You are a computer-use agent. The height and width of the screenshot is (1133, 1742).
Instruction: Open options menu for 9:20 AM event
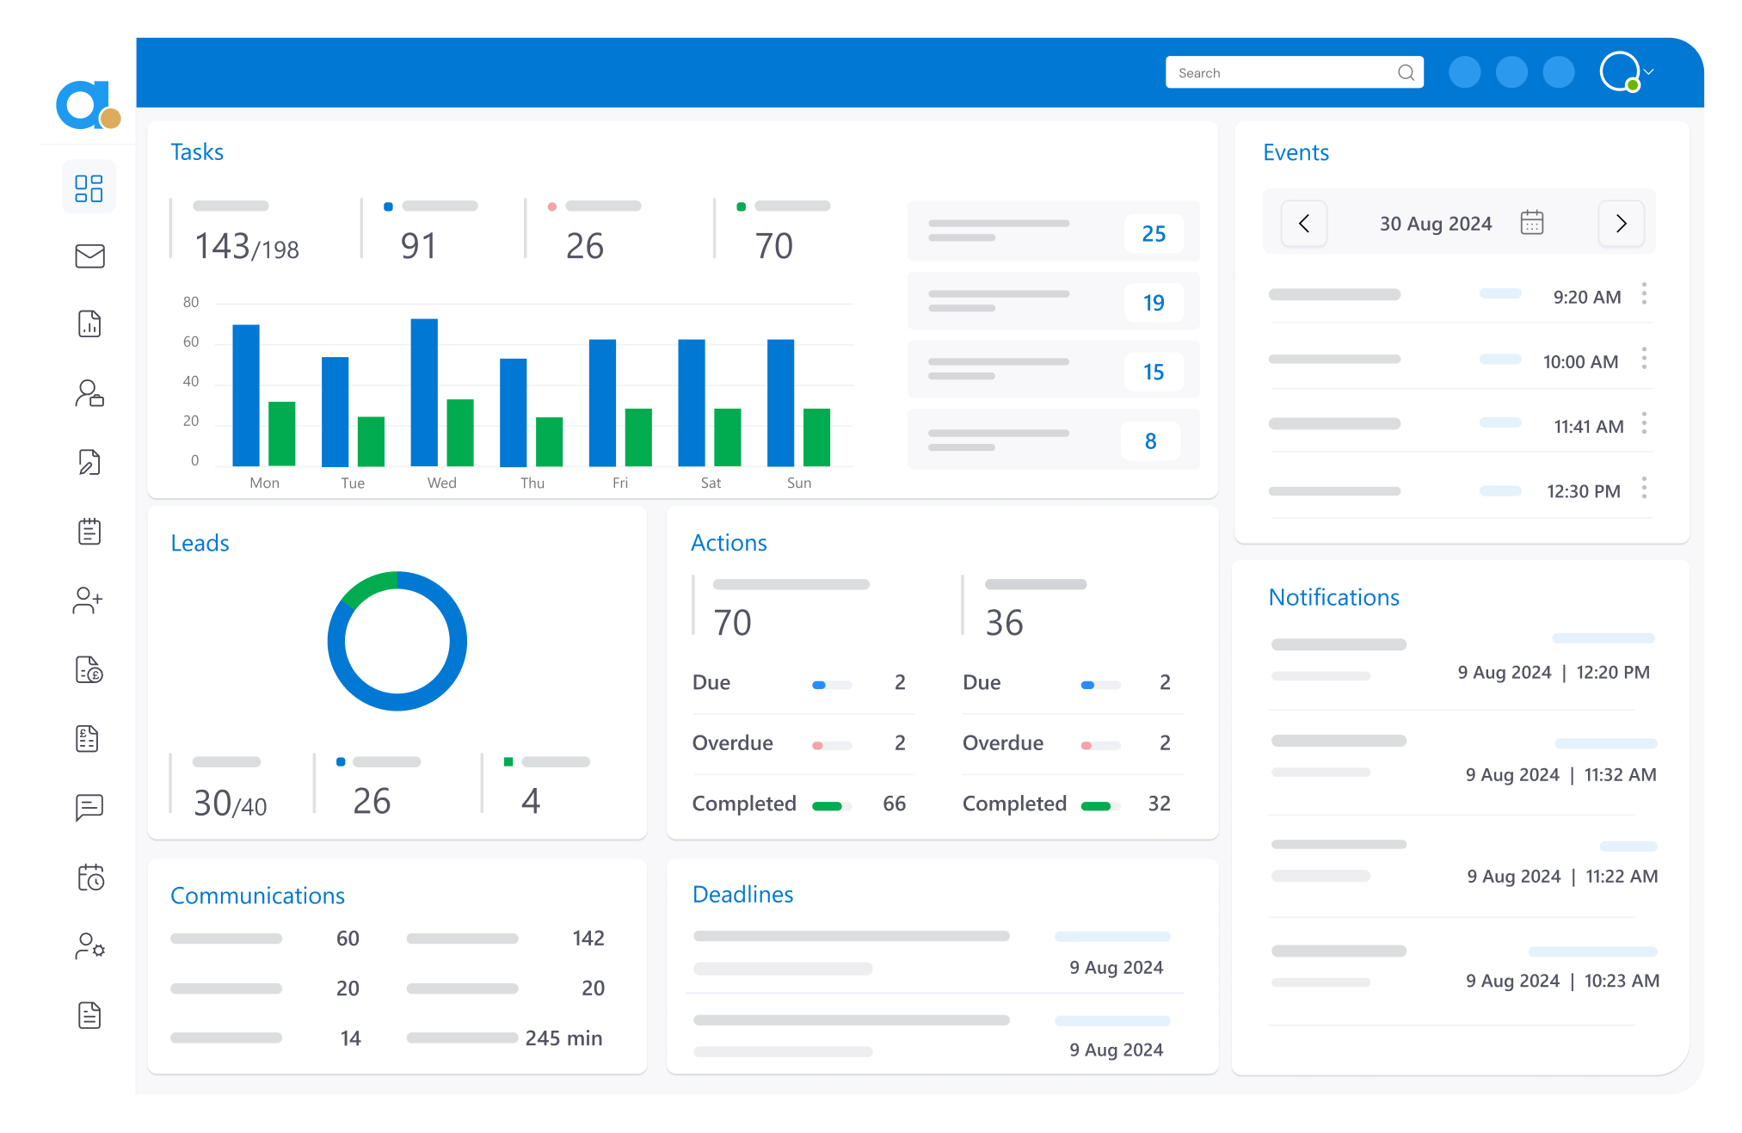(x=1644, y=294)
